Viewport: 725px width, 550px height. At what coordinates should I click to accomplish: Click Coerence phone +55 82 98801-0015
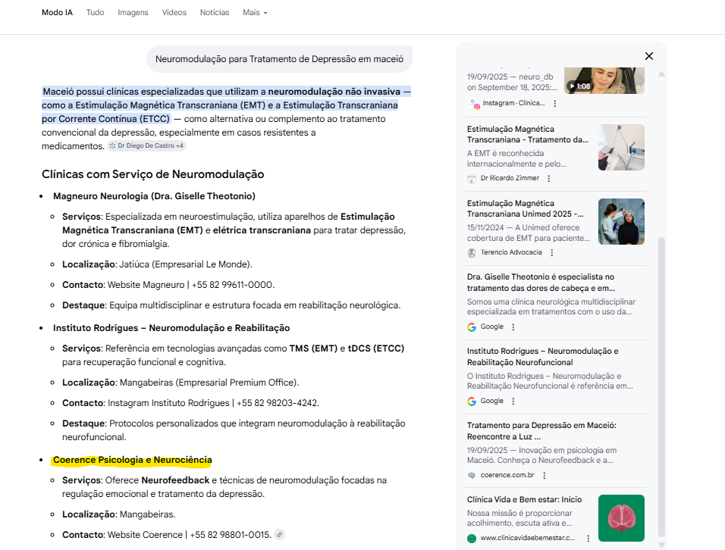click(230, 535)
